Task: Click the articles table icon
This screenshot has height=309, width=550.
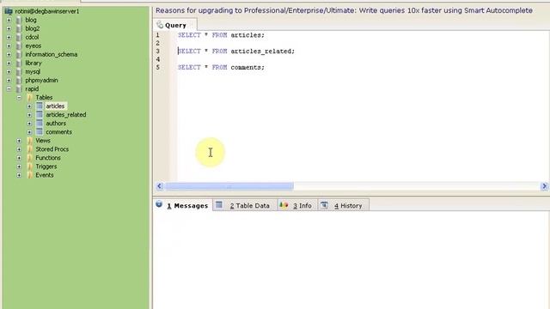Action: 40,106
